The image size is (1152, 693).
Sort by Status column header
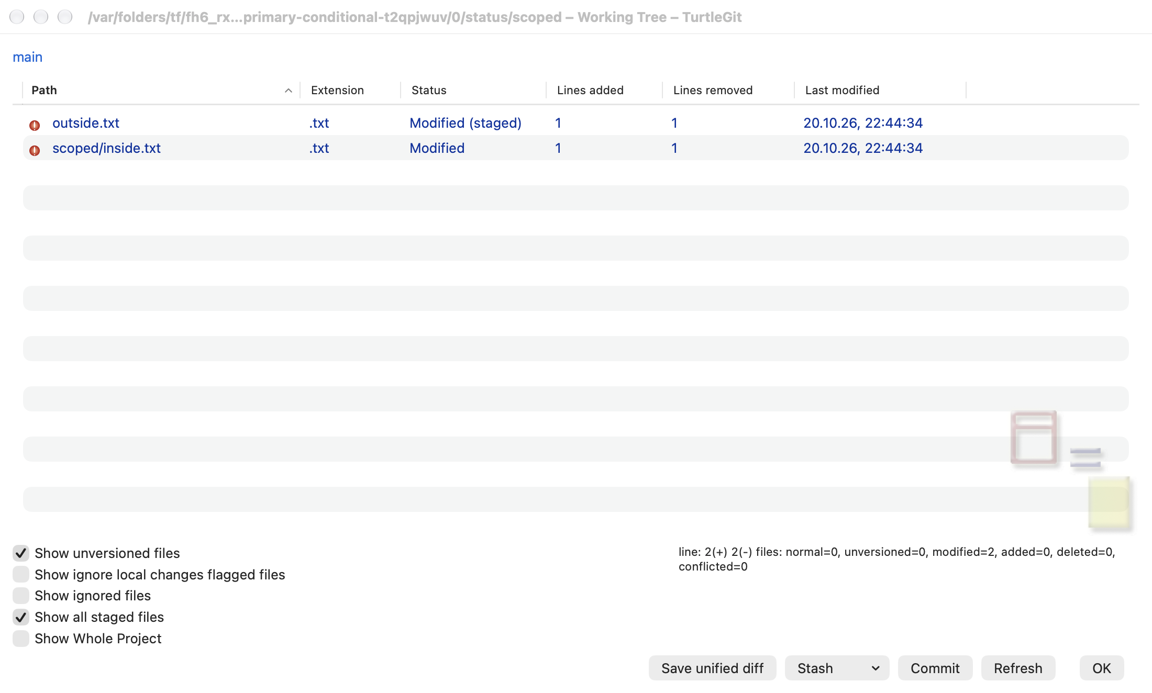[473, 90]
